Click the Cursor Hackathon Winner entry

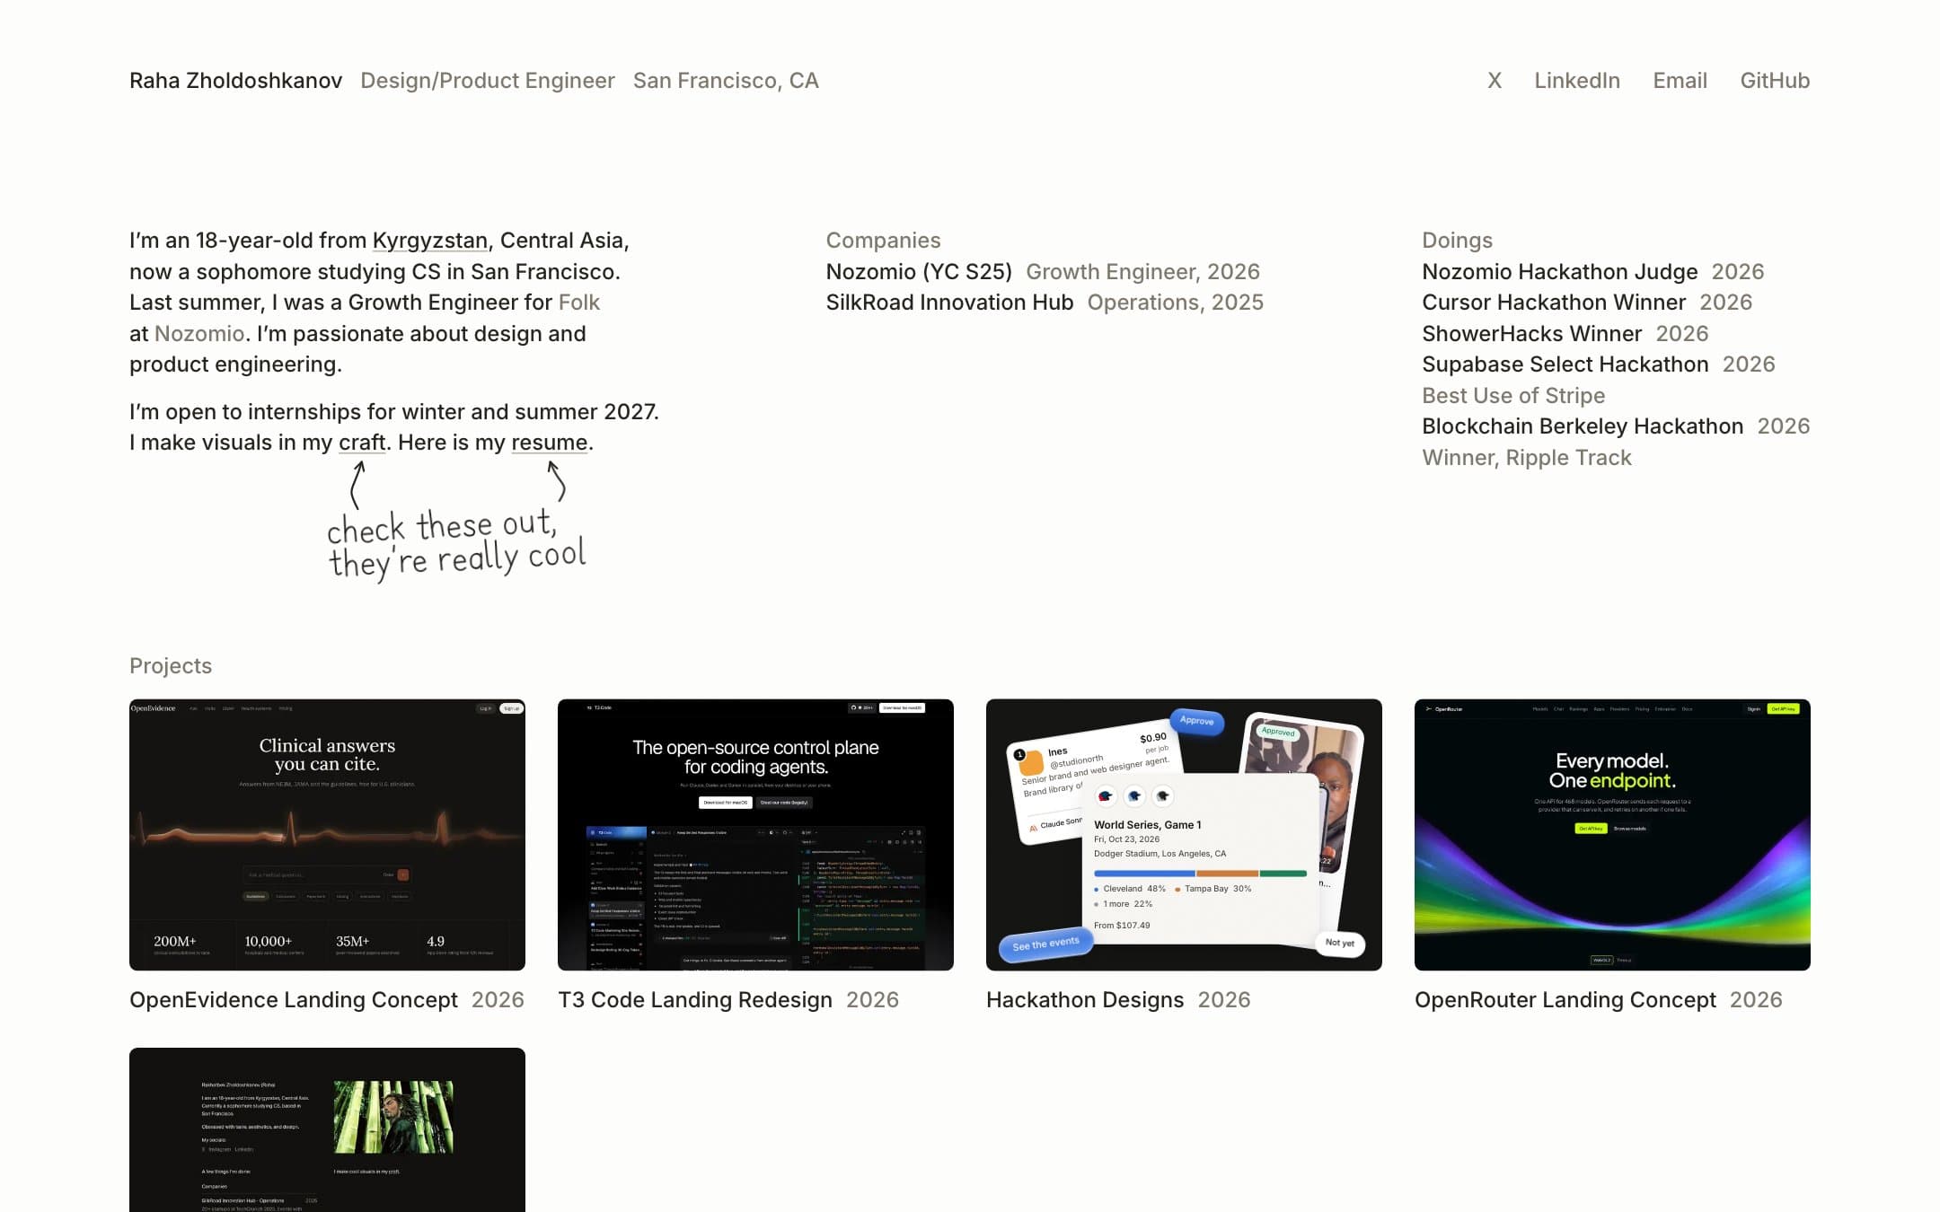[1554, 303]
